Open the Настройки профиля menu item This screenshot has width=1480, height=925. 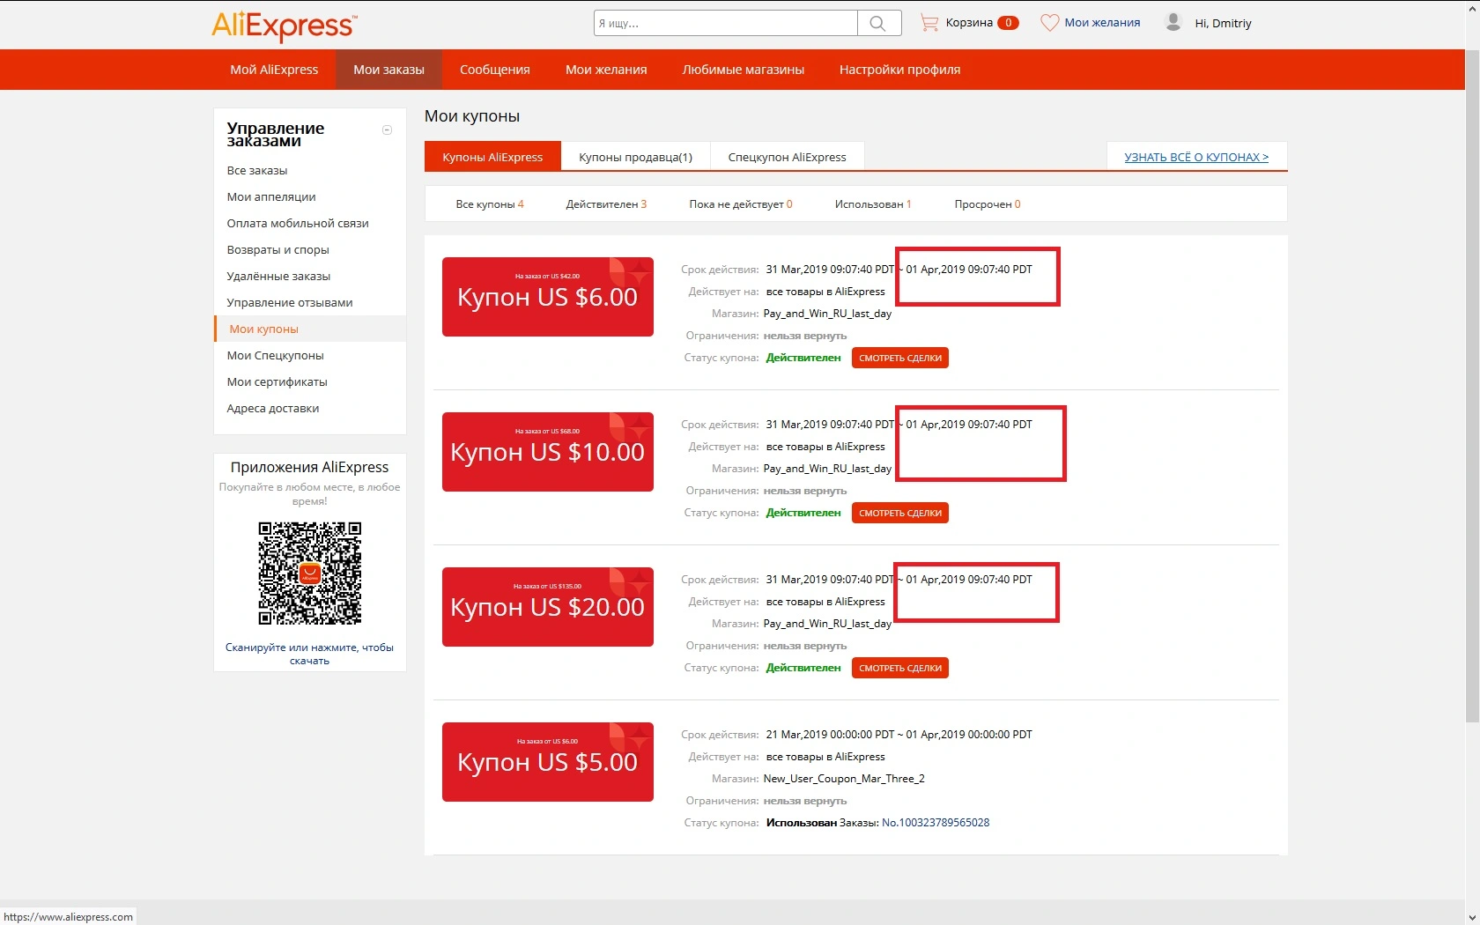tap(899, 70)
